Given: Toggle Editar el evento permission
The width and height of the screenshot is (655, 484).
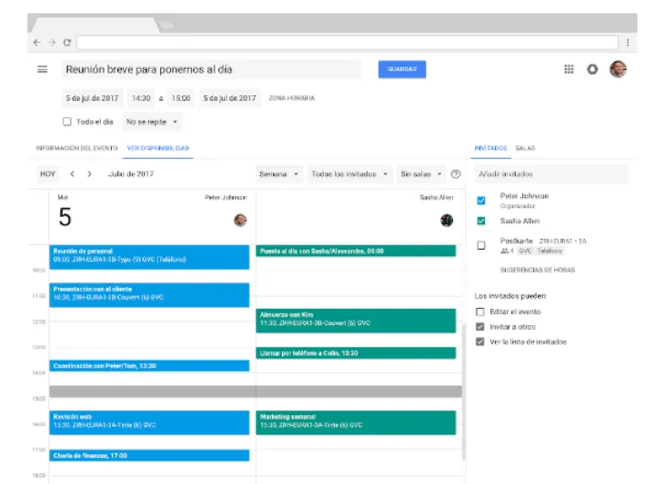Looking at the screenshot, I should coord(480,311).
